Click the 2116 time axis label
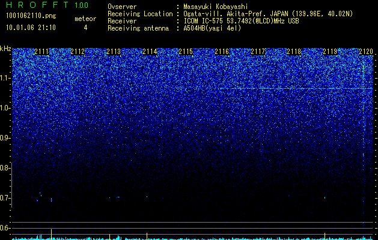The image size is (378, 240). click(222, 52)
